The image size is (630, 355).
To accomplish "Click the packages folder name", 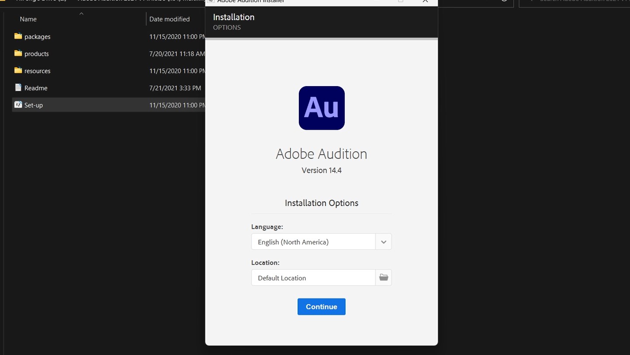I will pos(38,37).
